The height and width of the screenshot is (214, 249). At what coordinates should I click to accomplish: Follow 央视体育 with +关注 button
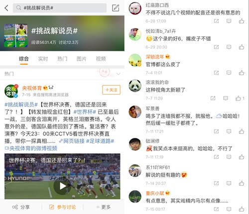pos(111,90)
